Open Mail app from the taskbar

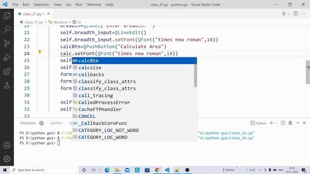127,170
